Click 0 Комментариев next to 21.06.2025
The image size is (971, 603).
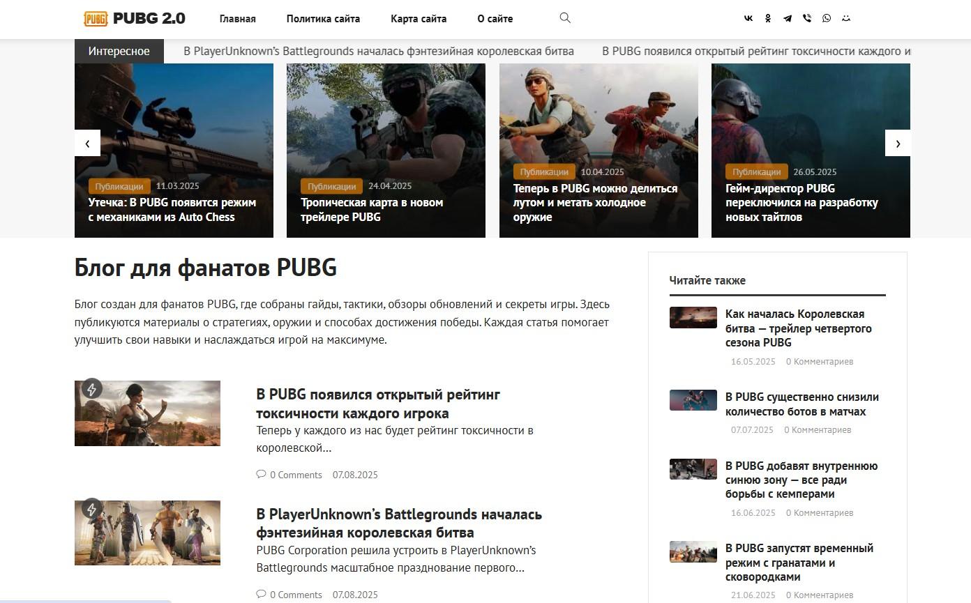pos(820,595)
